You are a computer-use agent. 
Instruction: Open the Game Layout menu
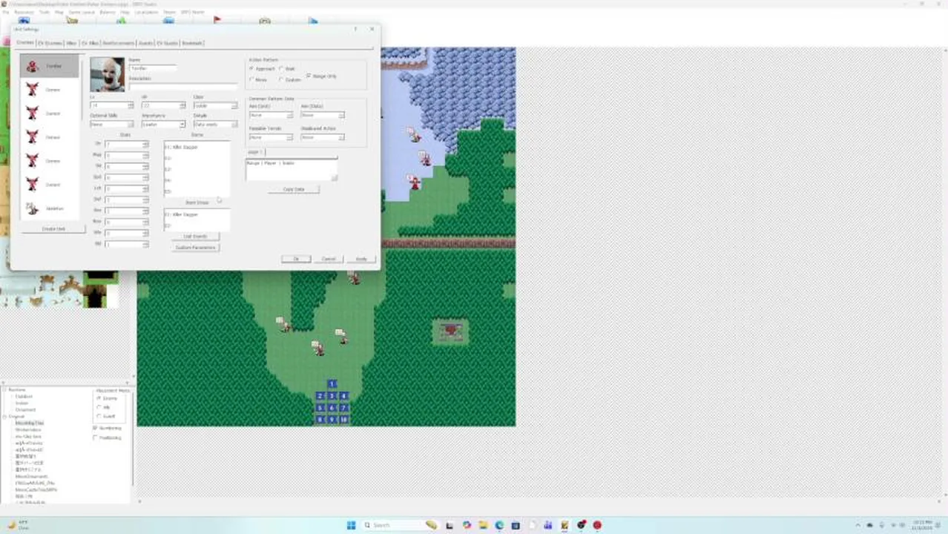tap(81, 13)
